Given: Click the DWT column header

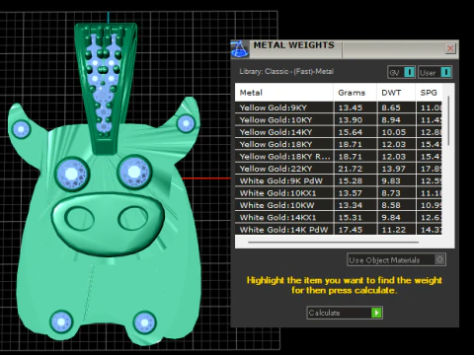Looking at the screenshot, I should tap(396, 93).
